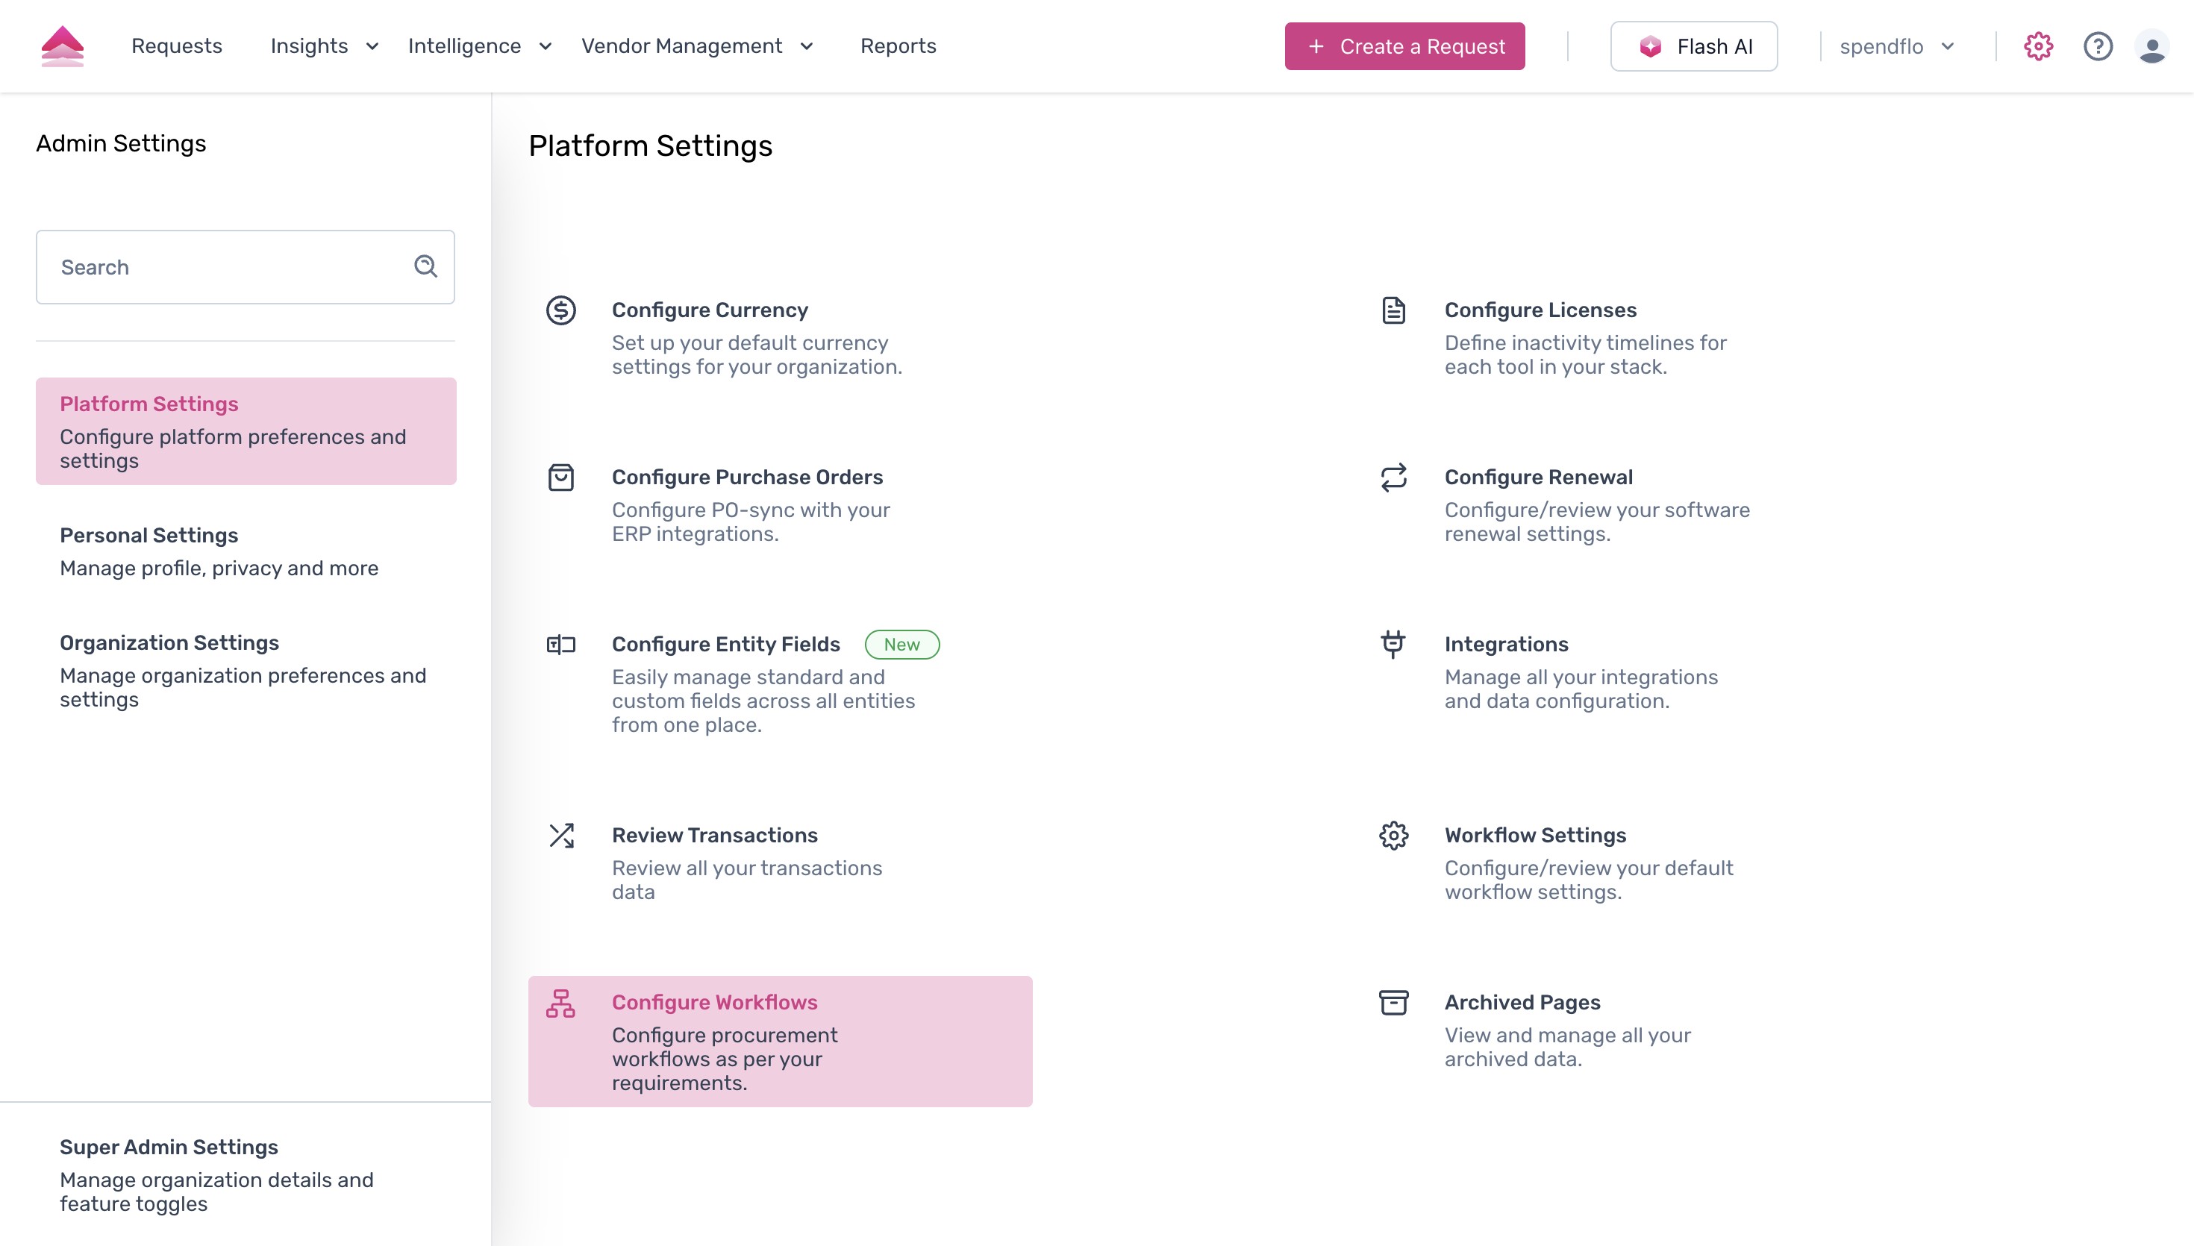Select the Configure Purchase Orders bag icon
The width and height of the screenshot is (2194, 1246).
561,478
